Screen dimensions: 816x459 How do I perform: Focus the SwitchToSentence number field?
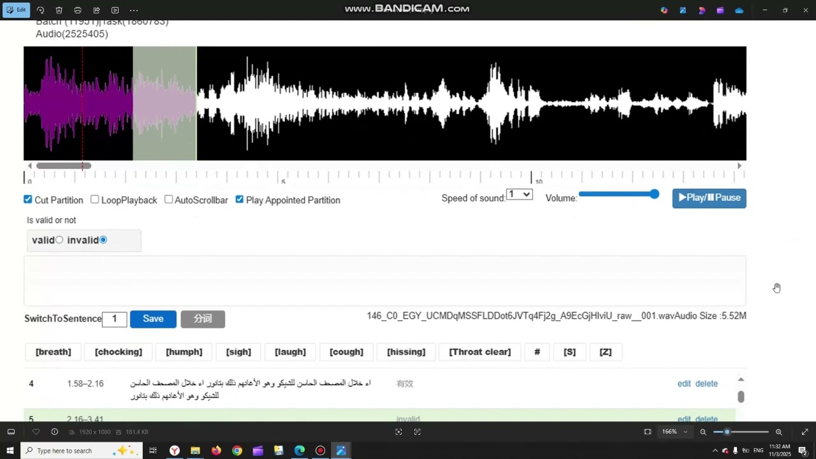(x=115, y=319)
